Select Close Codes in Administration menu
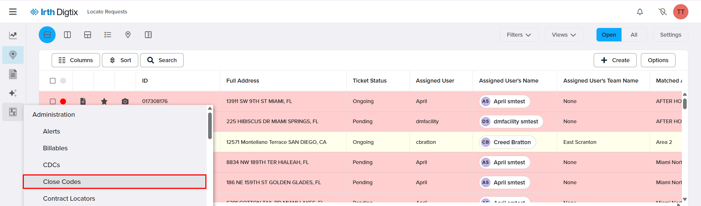 pos(115,182)
